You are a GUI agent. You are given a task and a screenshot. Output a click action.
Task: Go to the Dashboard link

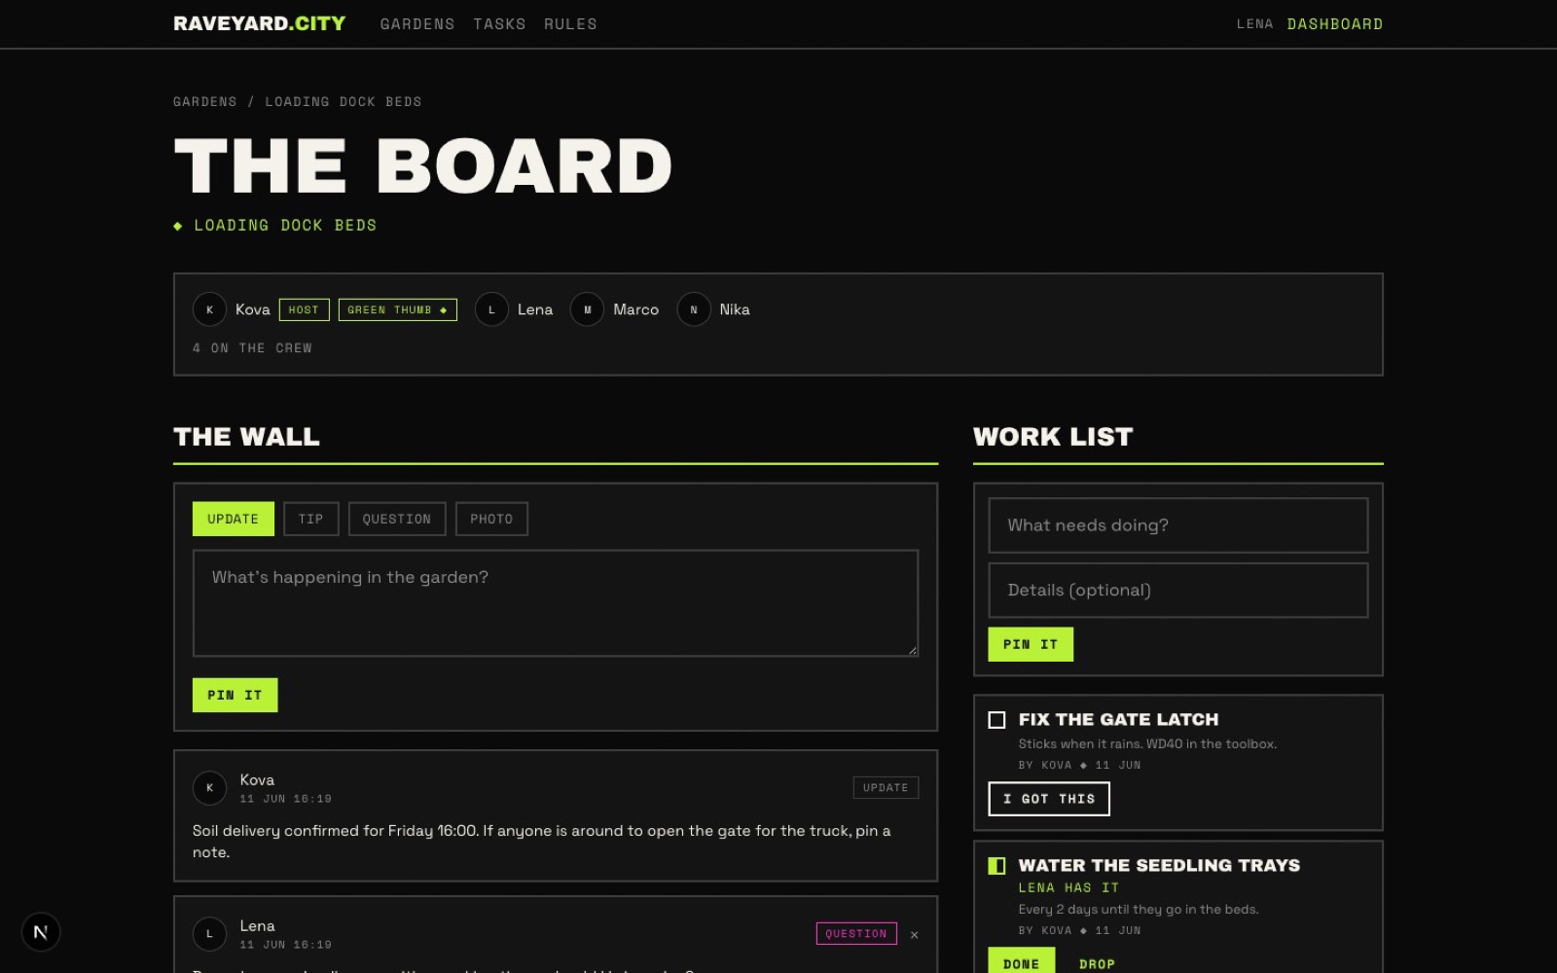coord(1334,24)
